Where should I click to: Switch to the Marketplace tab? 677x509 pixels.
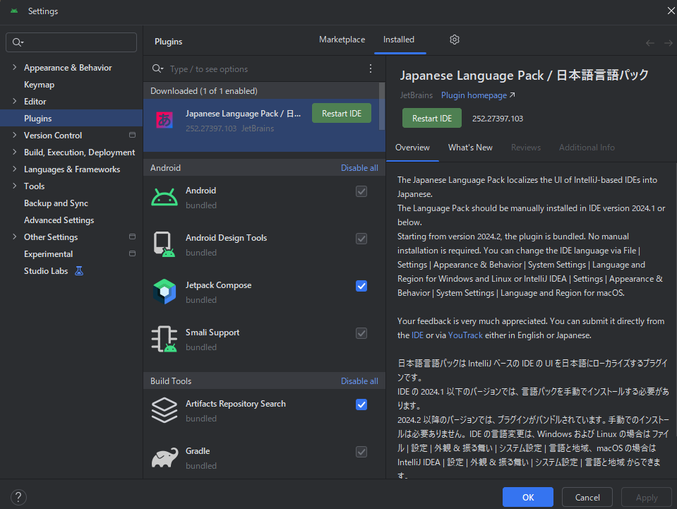[x=342, y=40]
